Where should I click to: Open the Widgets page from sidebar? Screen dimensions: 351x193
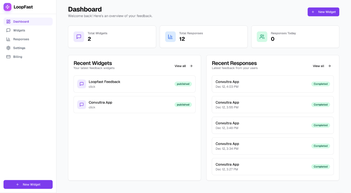point(19,30)
